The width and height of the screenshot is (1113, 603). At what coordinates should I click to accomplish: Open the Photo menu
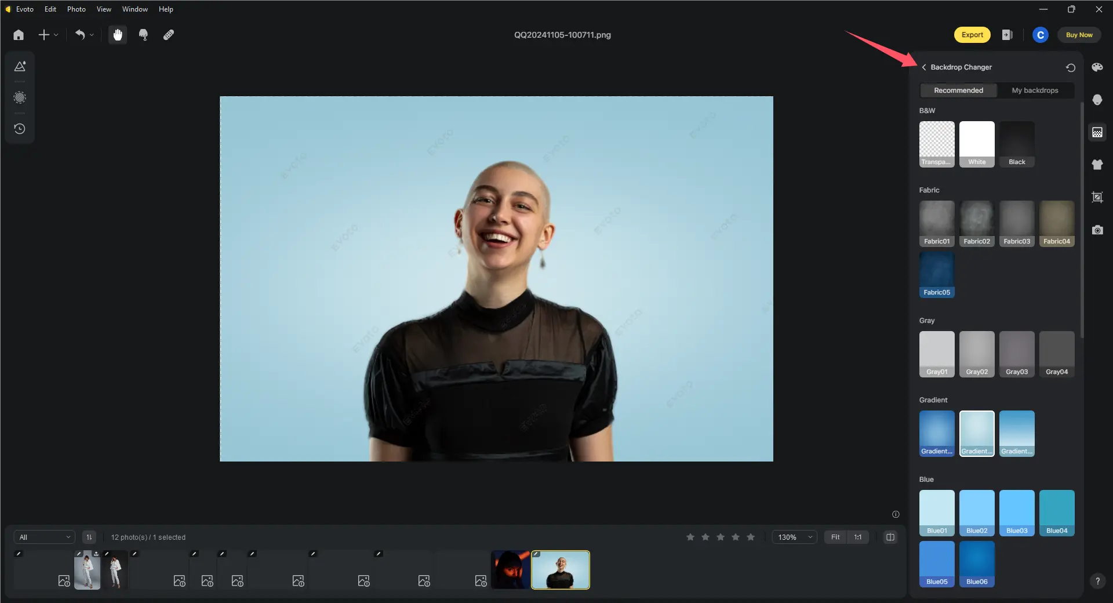coord(76,9)
